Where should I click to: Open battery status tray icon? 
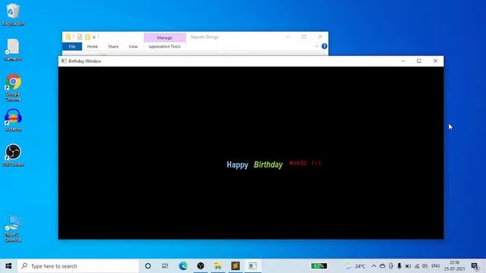tap(409, 266)
